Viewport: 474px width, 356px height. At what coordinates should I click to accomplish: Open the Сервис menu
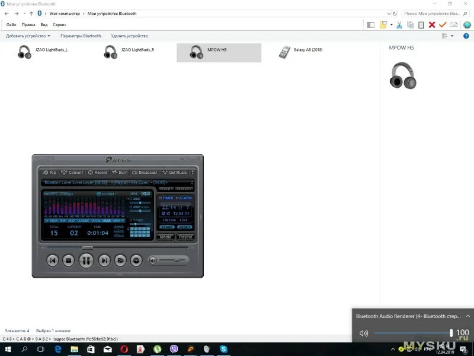[60, 25]
